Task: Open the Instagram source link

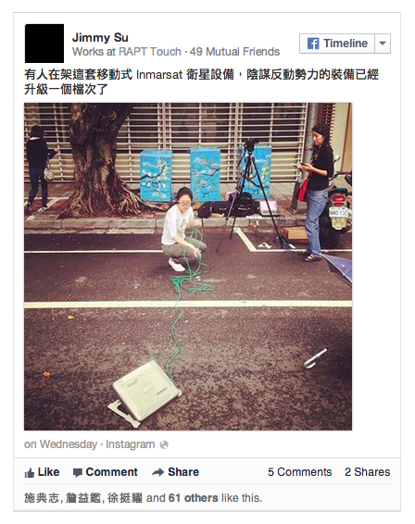Action: pos(130,444)
